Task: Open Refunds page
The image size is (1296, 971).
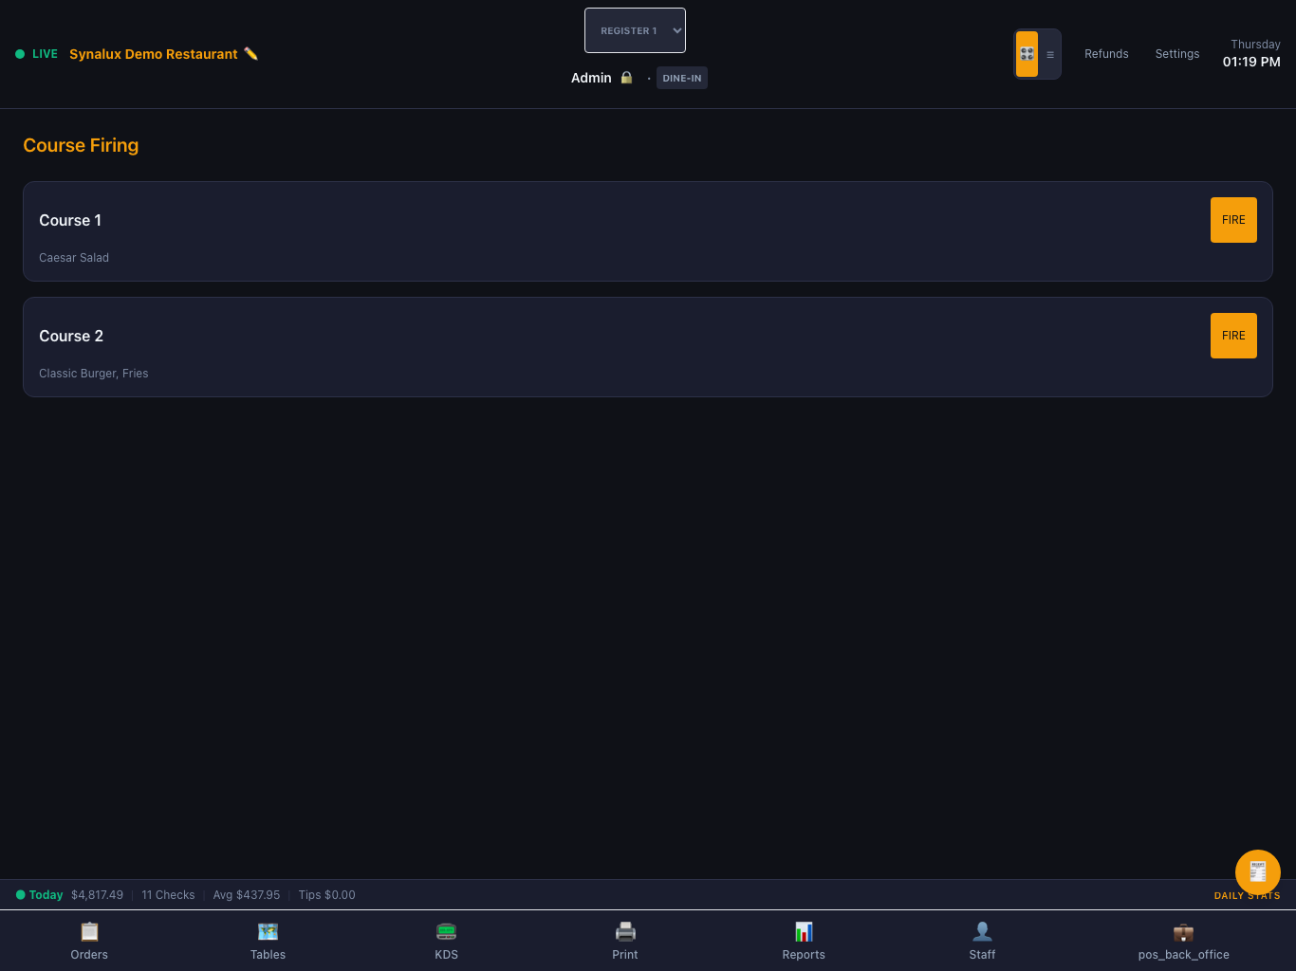Action: [x=1106, y=54]
